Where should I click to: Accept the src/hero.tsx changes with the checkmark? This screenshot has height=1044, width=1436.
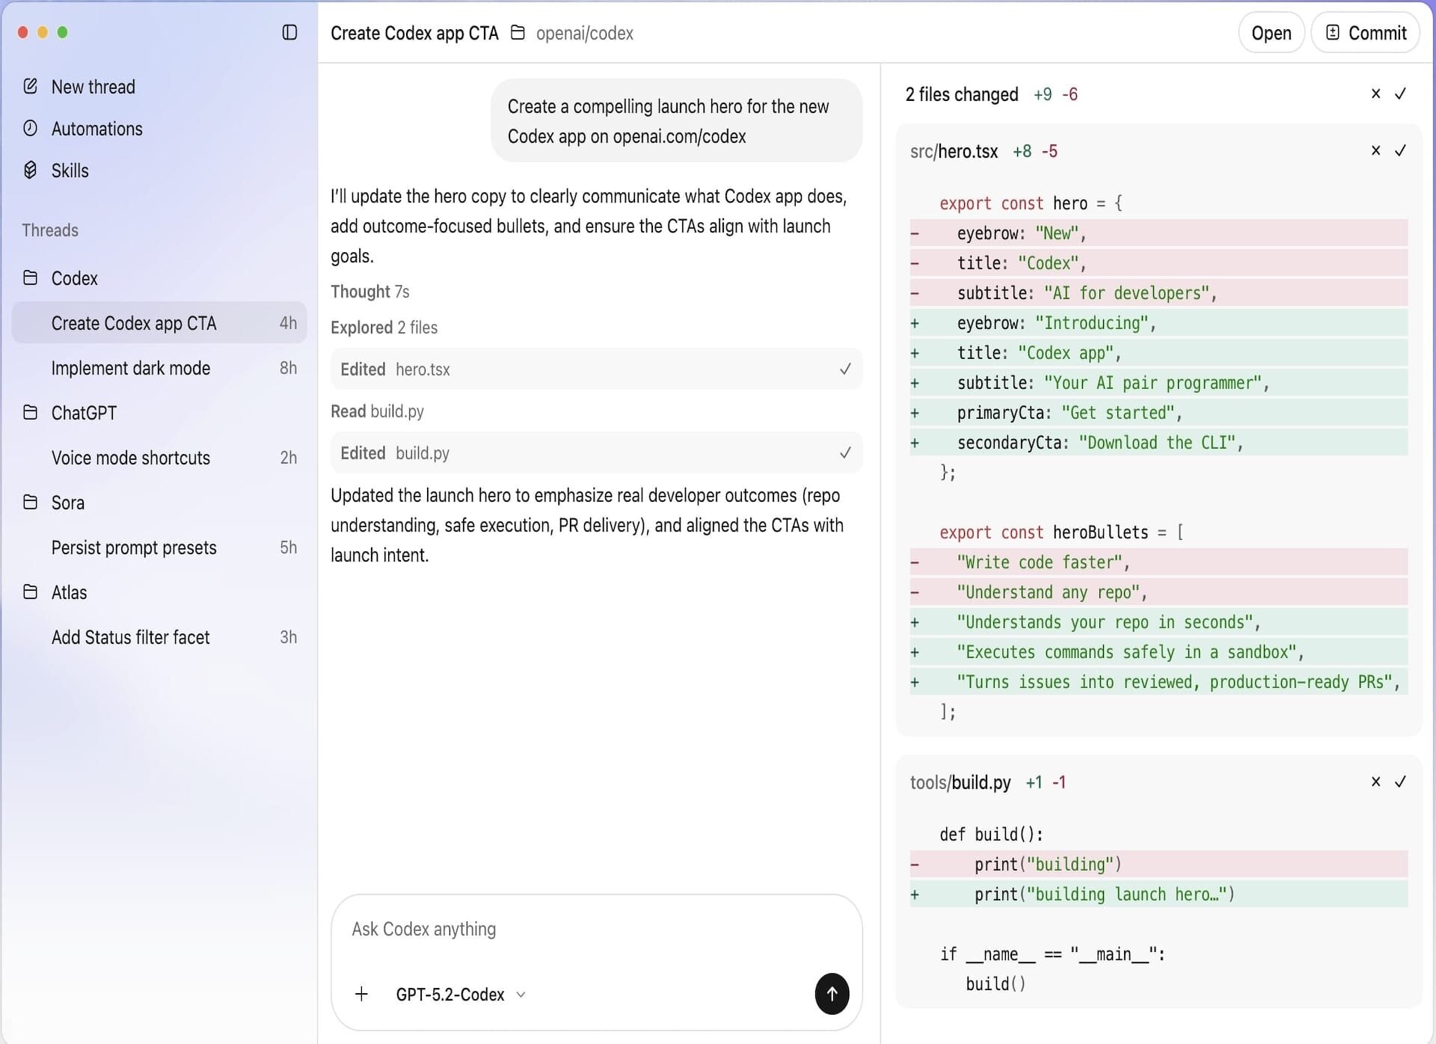coord(1400,150)
